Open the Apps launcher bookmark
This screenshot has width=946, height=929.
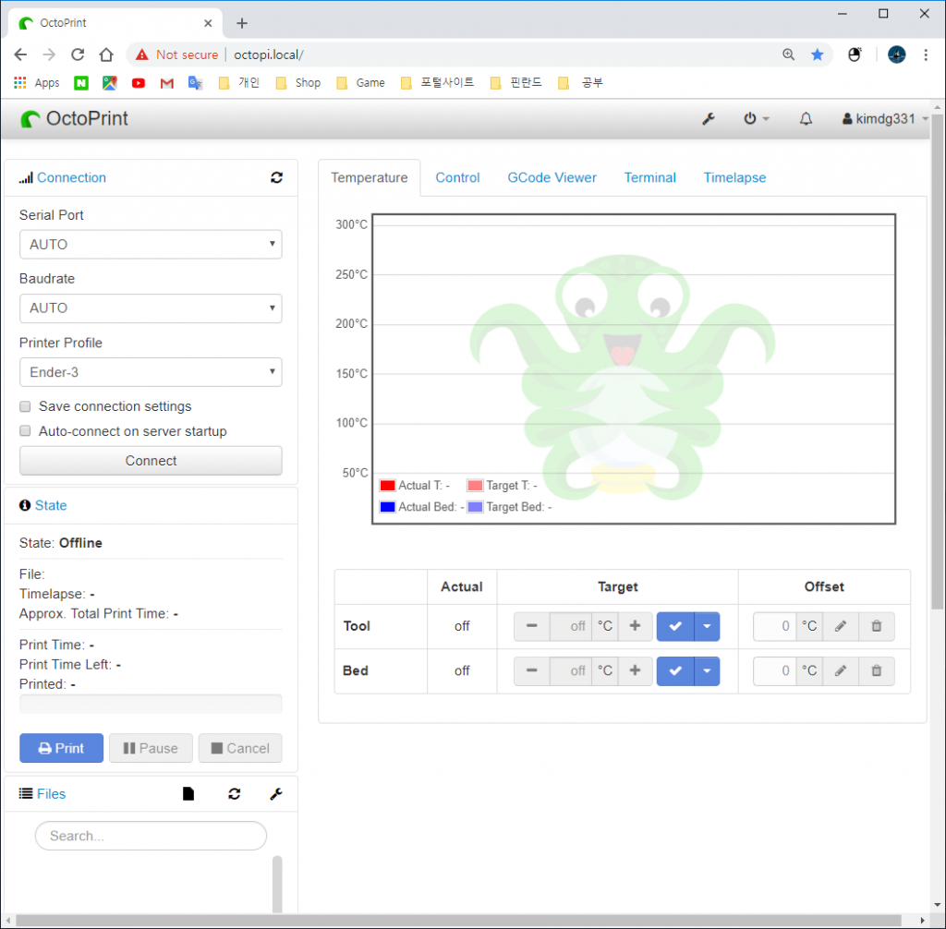tap(37, 82)
